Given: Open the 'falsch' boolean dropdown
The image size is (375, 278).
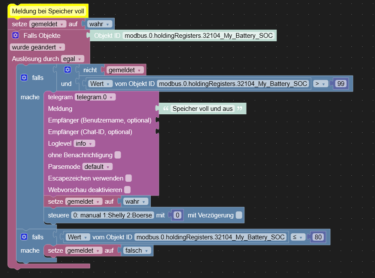Looking at the screenshot, I should [137, 251].
